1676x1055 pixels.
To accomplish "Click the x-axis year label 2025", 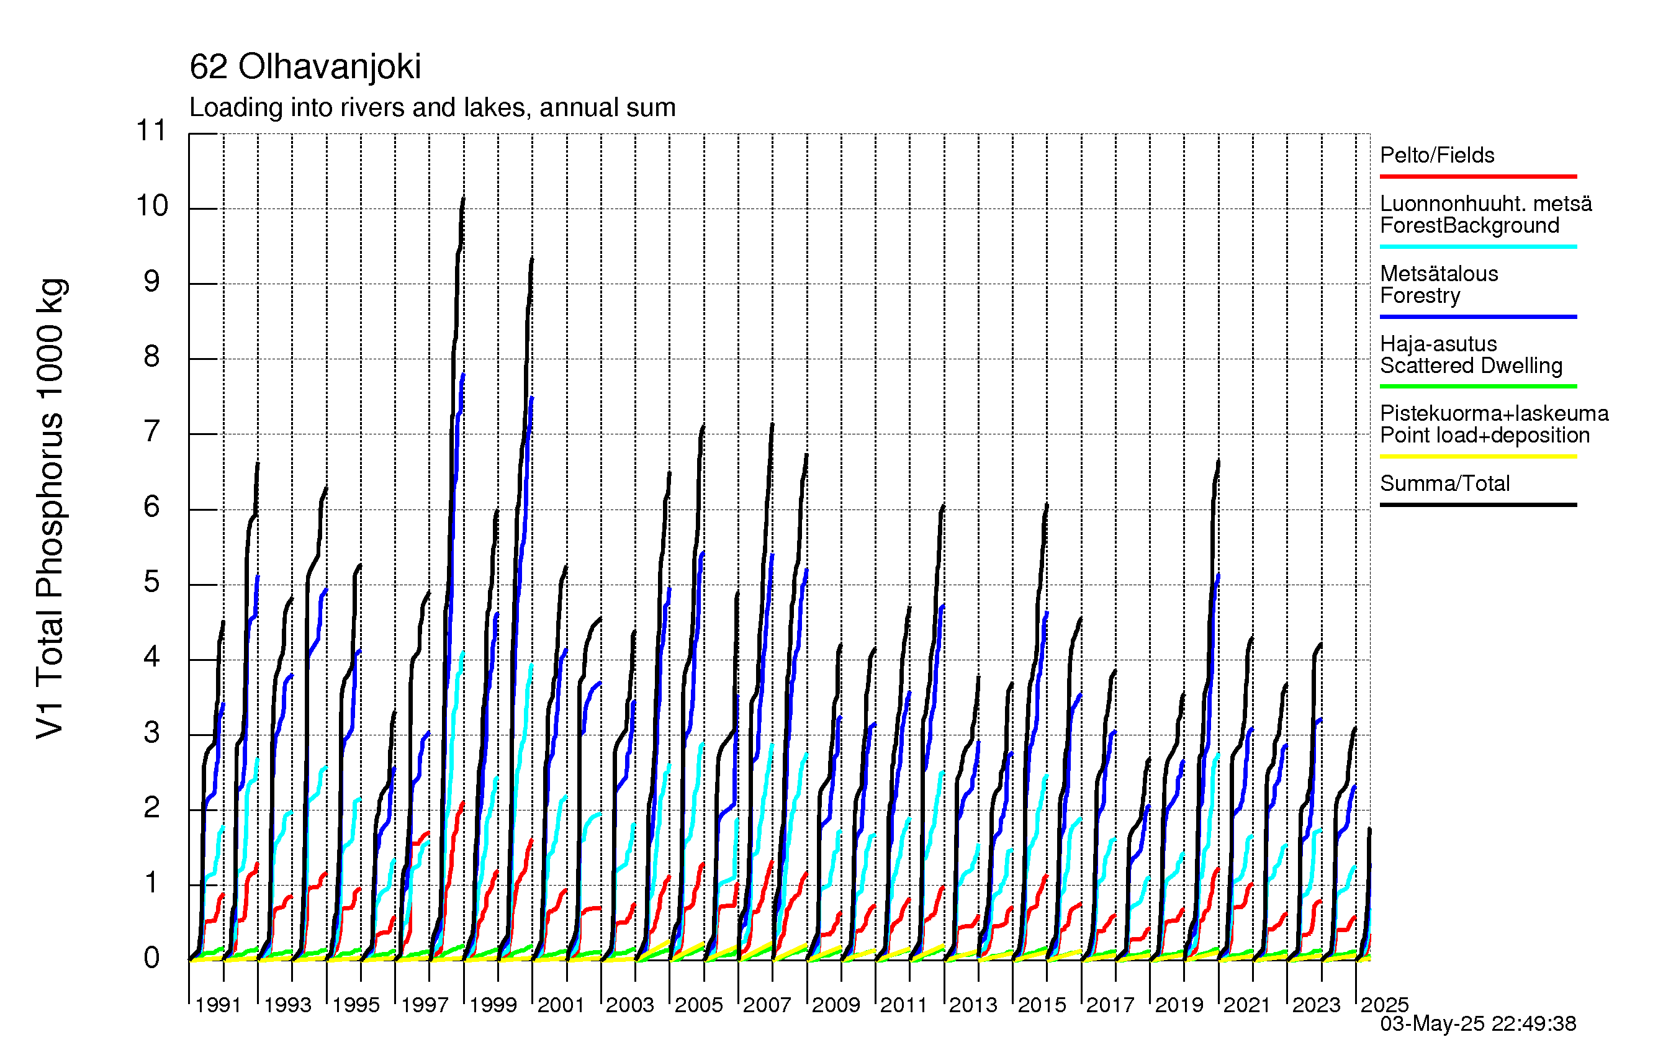I will [x=1384, y=1005].
